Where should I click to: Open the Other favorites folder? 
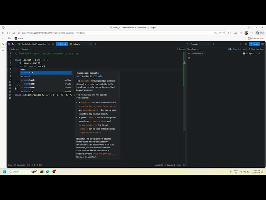click(256, 38)
